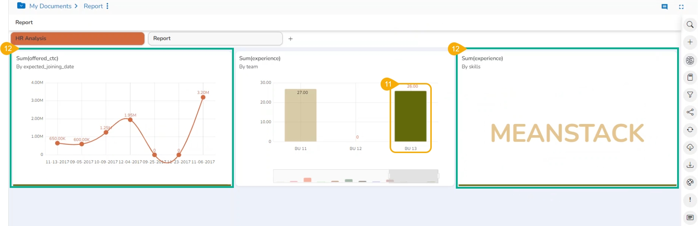Image resolution: width=698 pixels, height=226 pixels.
Task: Click the share icon in sidebar
Action: (x=690, y=112)
